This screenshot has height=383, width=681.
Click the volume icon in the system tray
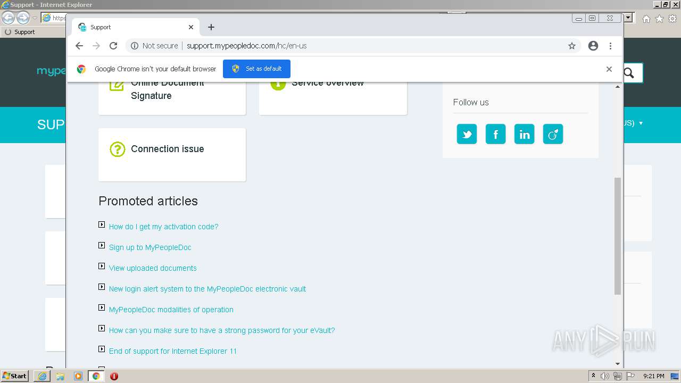pos(605,376)
